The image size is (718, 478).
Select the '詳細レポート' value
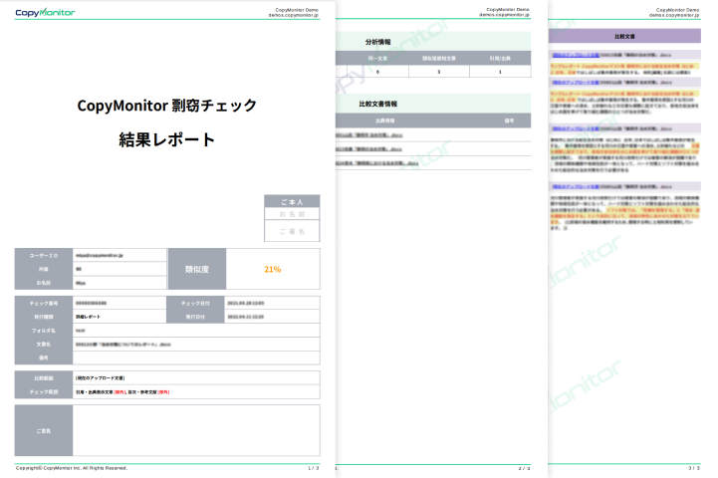[88, 317]
